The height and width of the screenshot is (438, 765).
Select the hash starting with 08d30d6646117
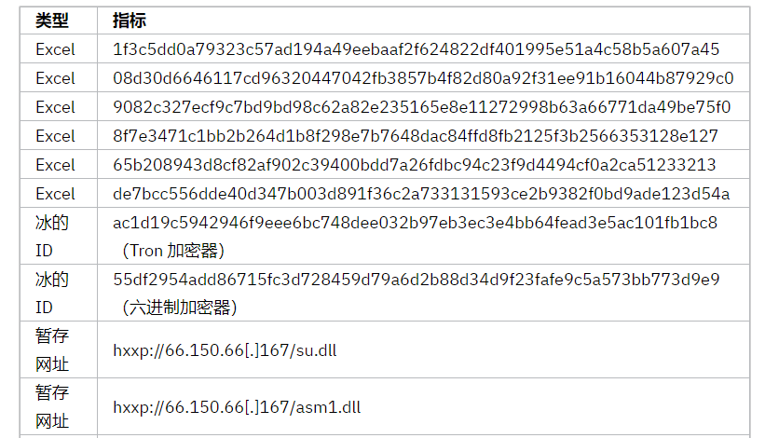tap(423, 78)
